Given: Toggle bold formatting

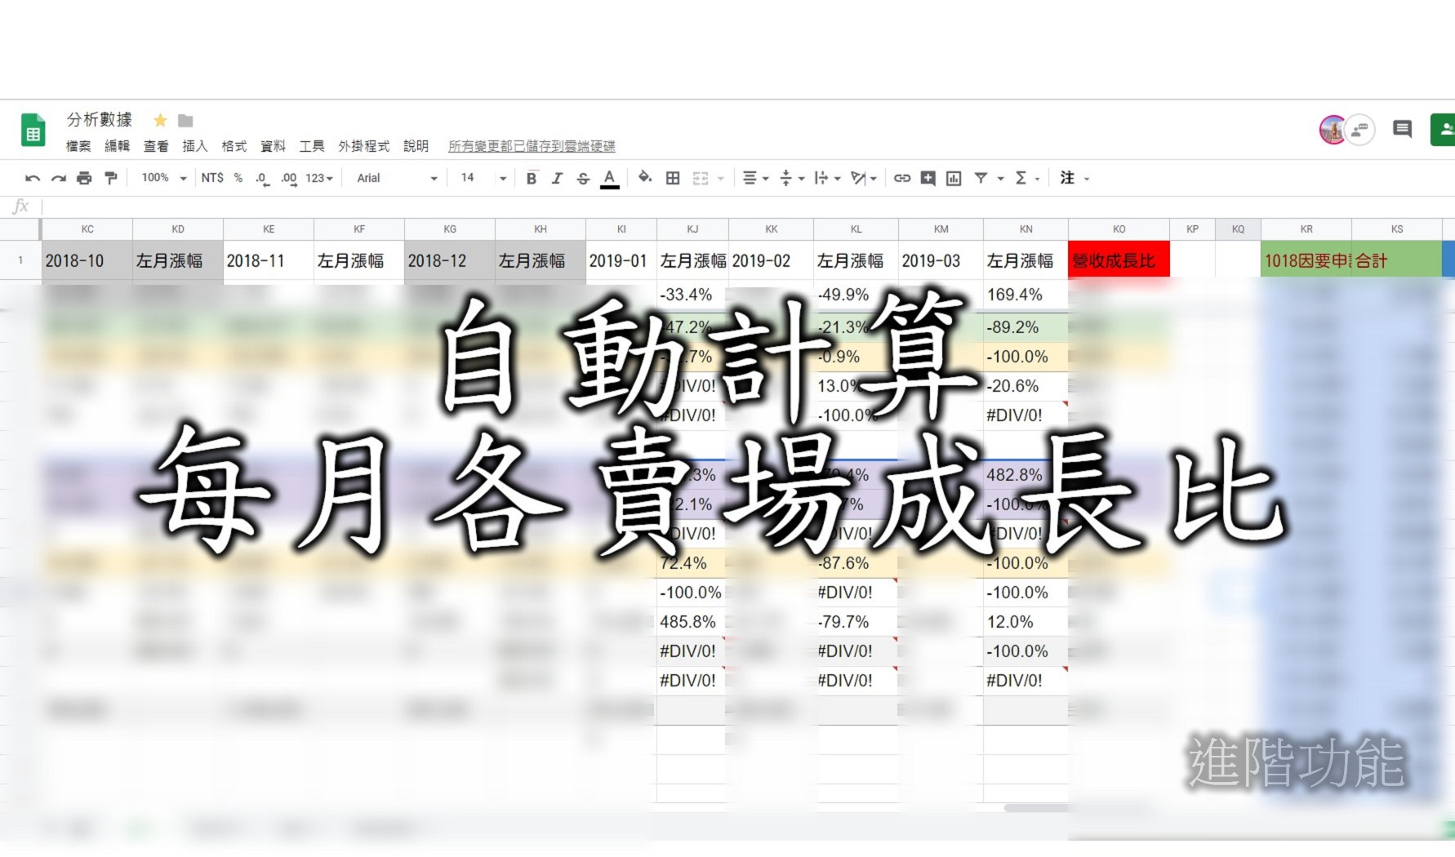Looking at the screenshot, I should coord(531,177).
